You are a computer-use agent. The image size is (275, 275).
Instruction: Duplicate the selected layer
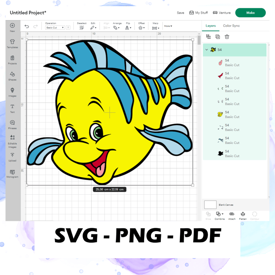click(x=218, y=37)
